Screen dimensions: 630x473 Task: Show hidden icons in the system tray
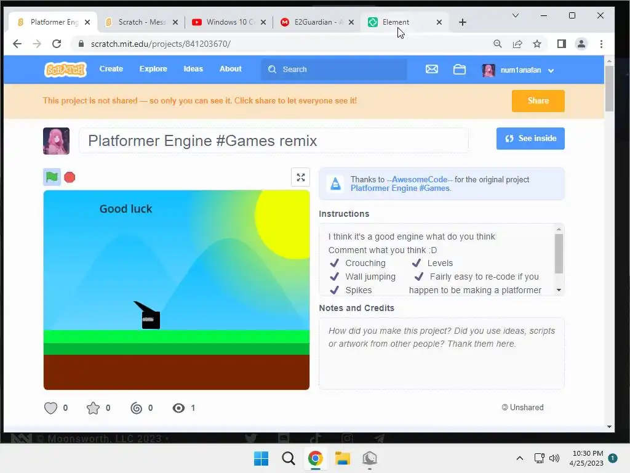click(519, 458)
